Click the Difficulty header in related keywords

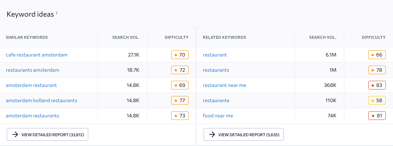pyautogui.click(x=373, y=37)
